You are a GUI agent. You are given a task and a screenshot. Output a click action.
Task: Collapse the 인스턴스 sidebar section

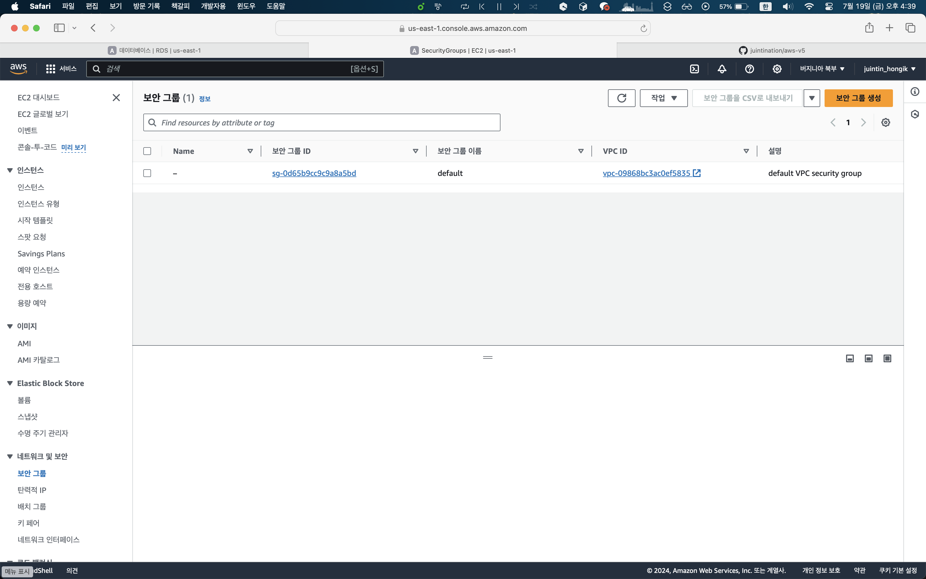click(x=10, y=170)
